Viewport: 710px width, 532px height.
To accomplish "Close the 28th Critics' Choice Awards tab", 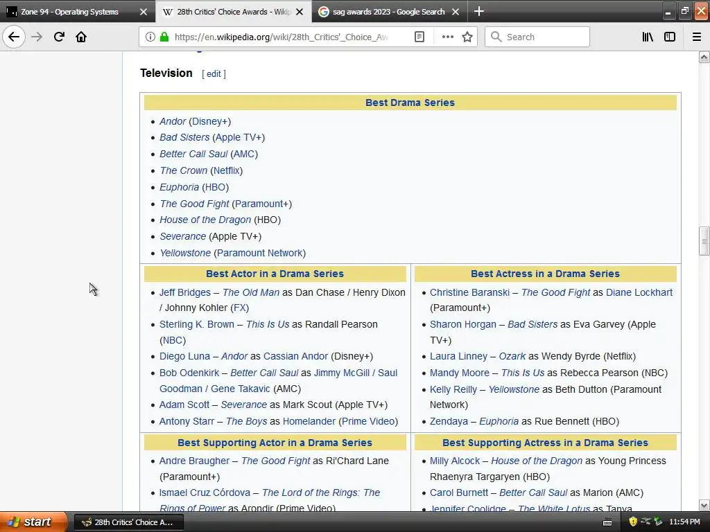I will click(300, 12).
